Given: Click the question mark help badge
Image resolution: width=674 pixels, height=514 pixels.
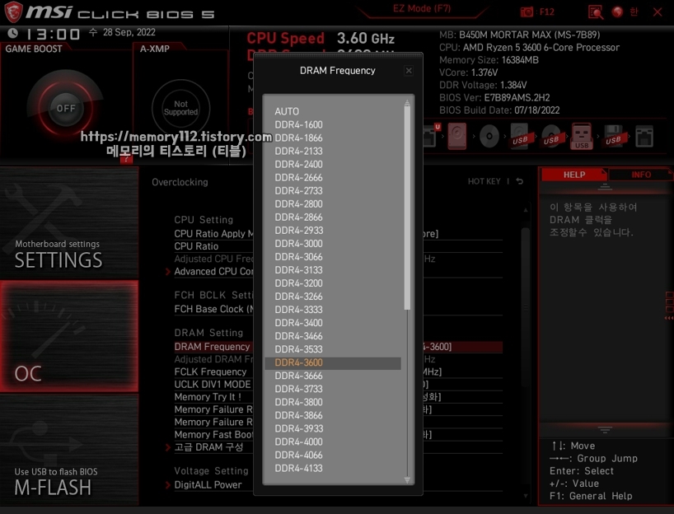Looking at the screenshot, I should (126, 159).
